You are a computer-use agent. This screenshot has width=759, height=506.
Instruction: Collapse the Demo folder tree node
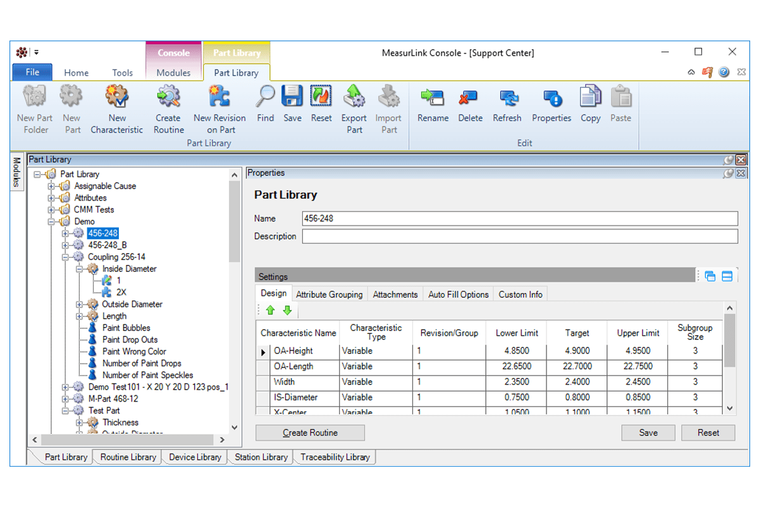point(52,221)
